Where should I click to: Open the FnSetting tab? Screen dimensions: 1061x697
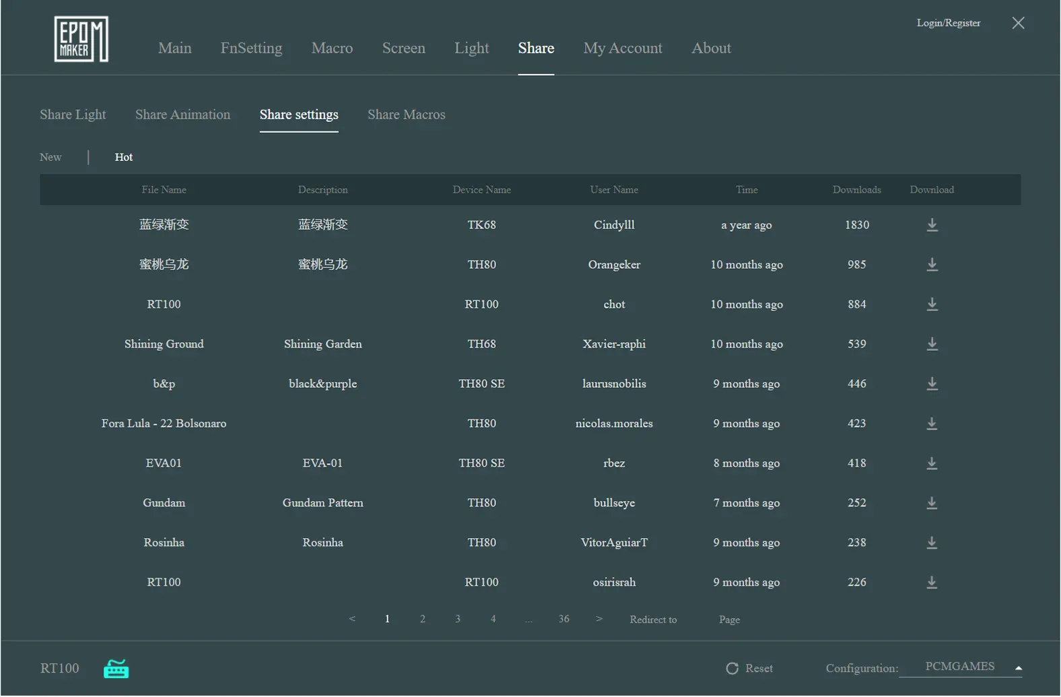[251, 48]
